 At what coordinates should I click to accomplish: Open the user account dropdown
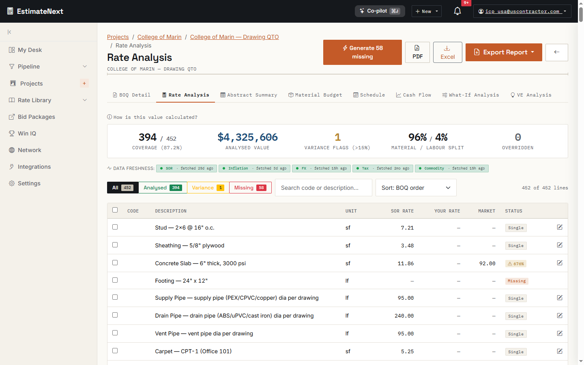[522, 11]
